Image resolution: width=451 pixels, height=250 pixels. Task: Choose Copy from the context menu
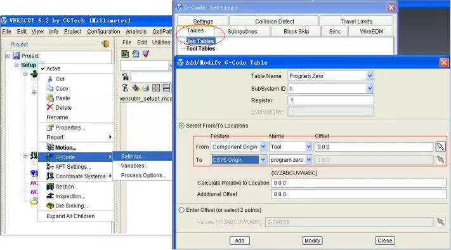pos(62,88)
